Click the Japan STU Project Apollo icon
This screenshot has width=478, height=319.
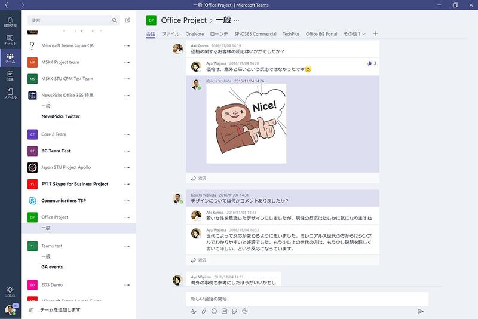click(x=33, y=167)
